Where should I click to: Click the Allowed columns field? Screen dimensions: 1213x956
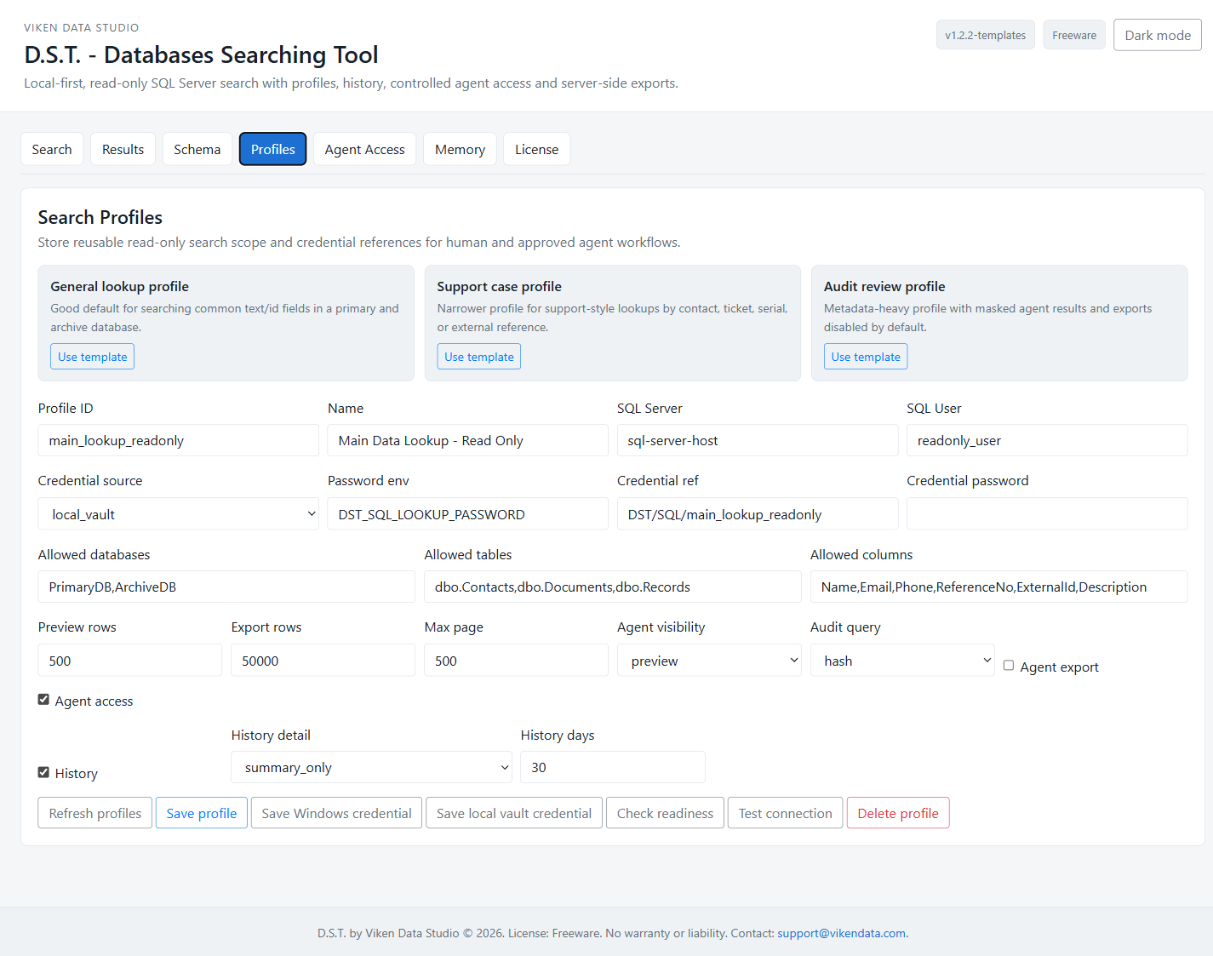[999, 587]
